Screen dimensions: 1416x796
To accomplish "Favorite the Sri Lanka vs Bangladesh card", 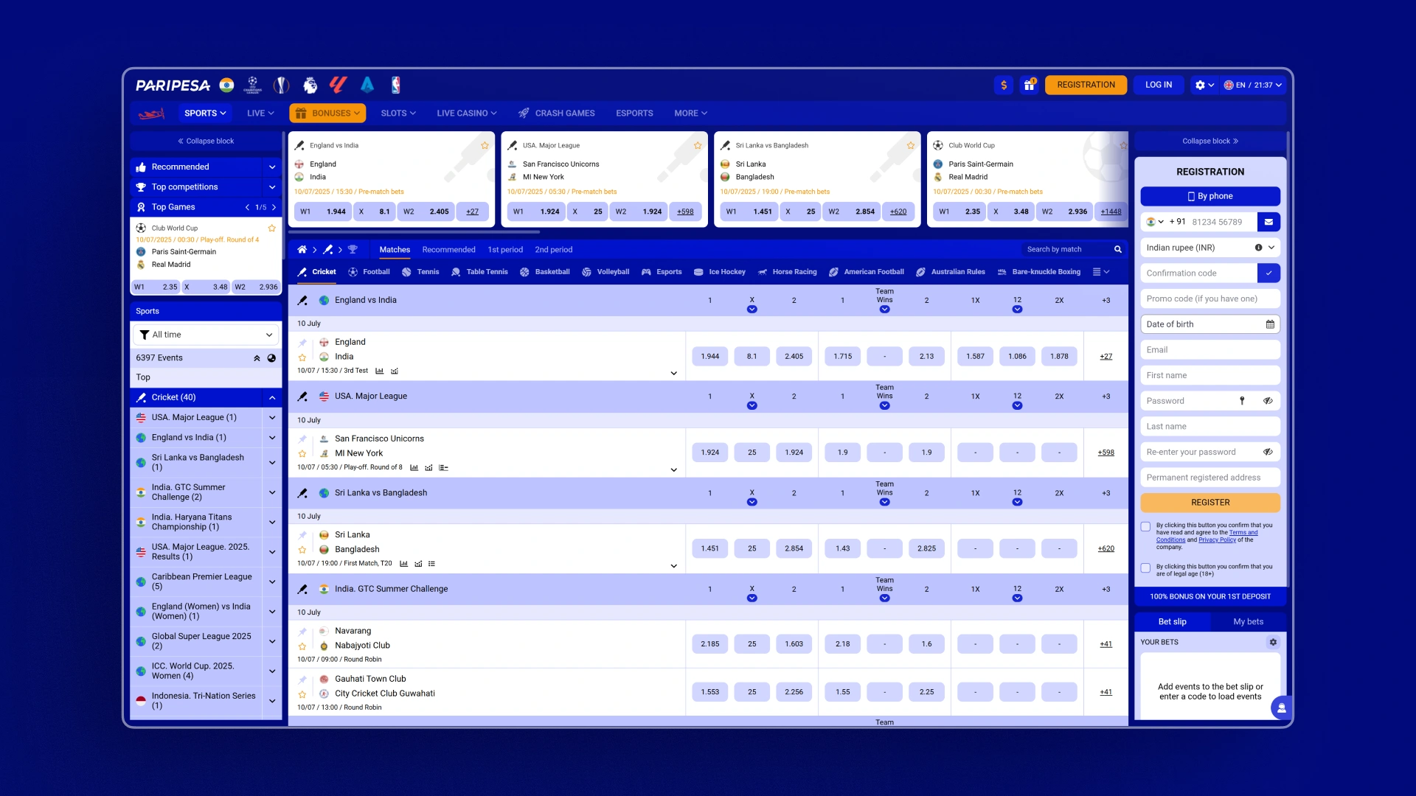I will pyautogui.click(x=911, y=146).
